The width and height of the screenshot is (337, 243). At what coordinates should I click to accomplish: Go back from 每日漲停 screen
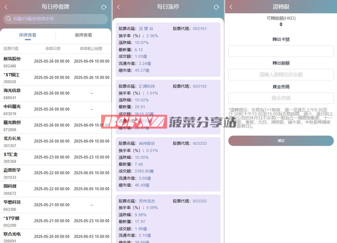click(x=119, y=7)
